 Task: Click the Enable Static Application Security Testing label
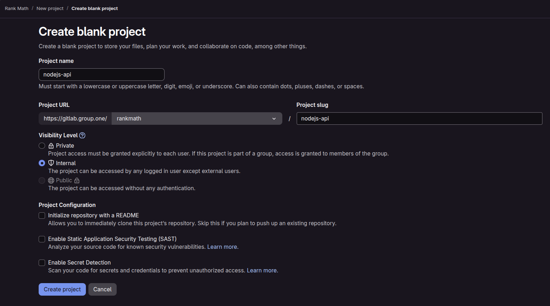(112, 239)
